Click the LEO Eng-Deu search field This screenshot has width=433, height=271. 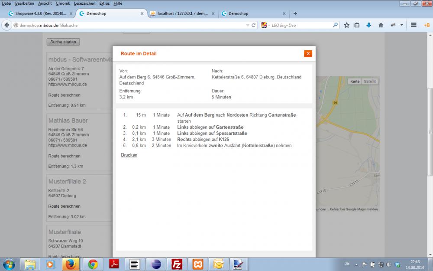[x=301, y=25]
